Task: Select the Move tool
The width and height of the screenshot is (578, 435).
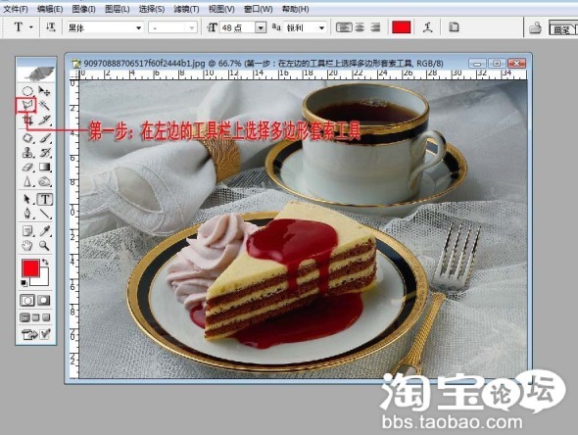Action: pyautogui.click(x=44, y=91)
